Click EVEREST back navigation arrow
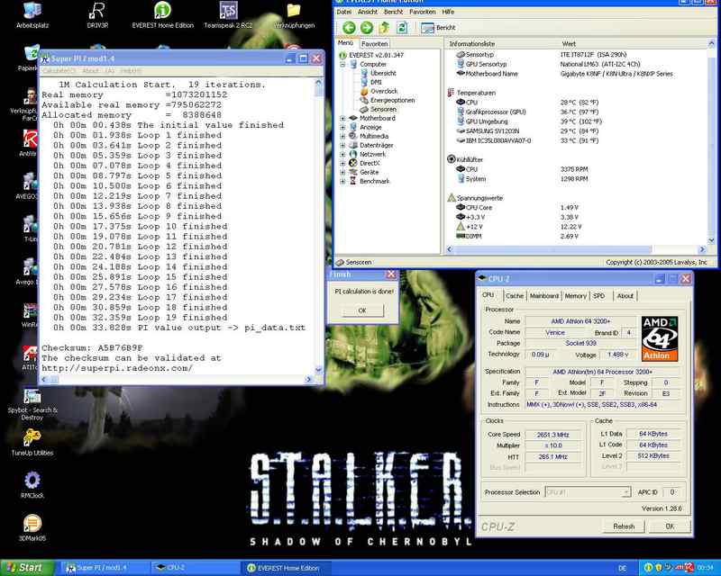The image size is (721, 576). pyautogui.click(x=349, y=28)
